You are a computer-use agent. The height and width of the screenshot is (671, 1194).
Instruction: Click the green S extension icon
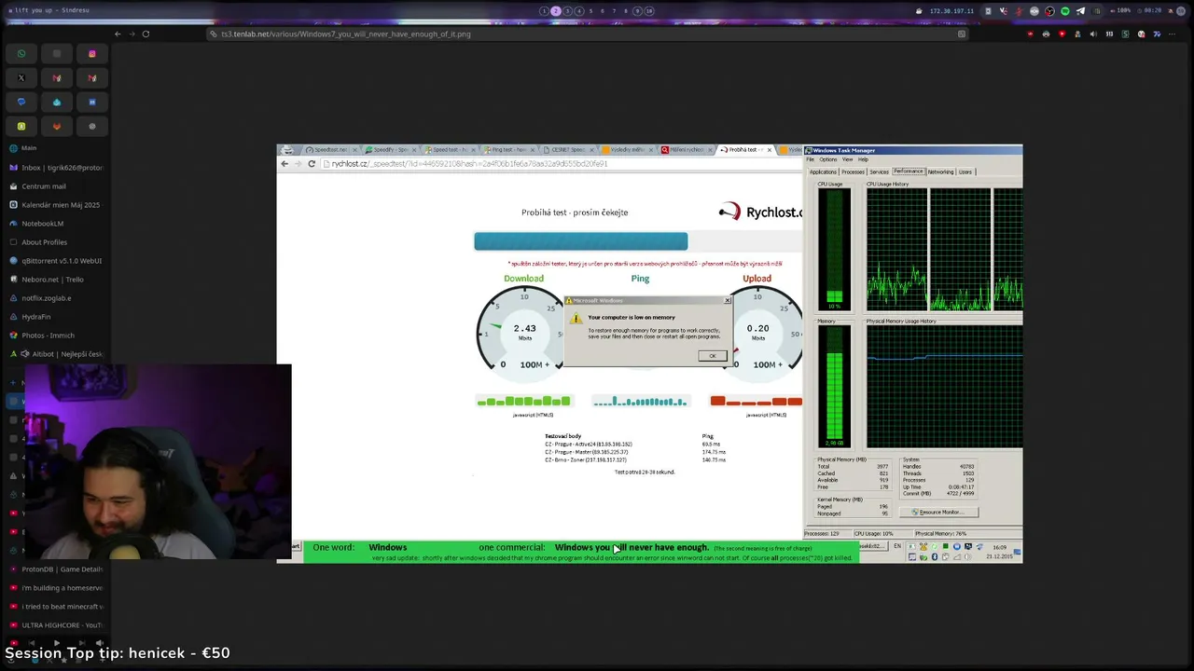(1125, 34)
